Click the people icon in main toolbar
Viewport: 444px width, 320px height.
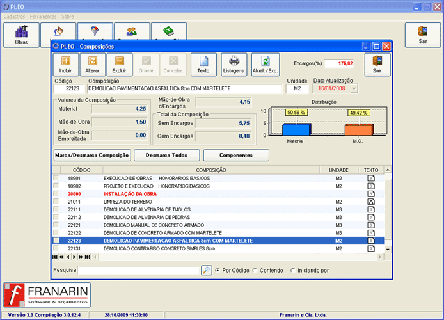coord(132,31)
